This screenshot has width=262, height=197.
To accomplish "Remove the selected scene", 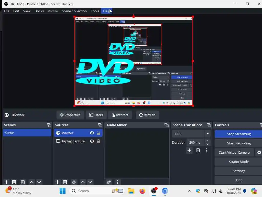I will 14,182.
